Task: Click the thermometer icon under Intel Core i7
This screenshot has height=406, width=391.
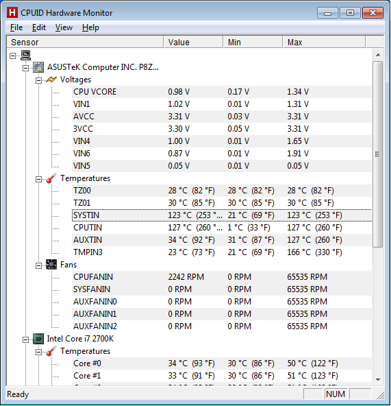Action: [x=51, y=351]
